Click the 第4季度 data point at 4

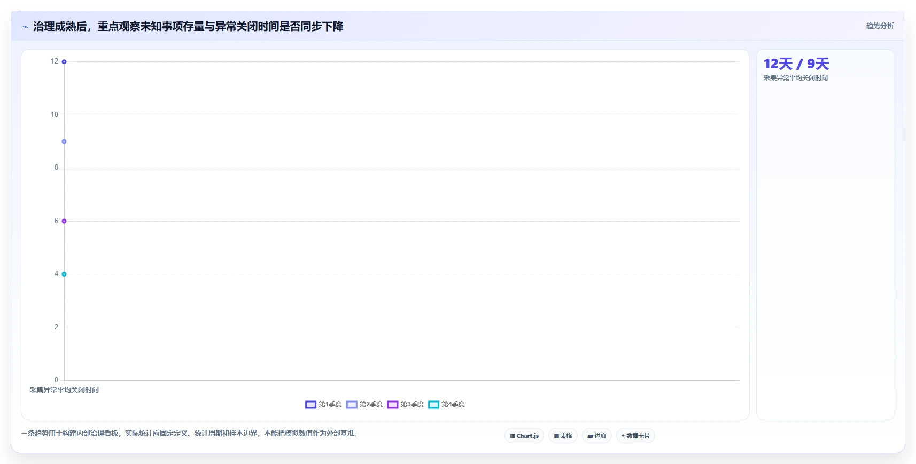click(64, 274)
